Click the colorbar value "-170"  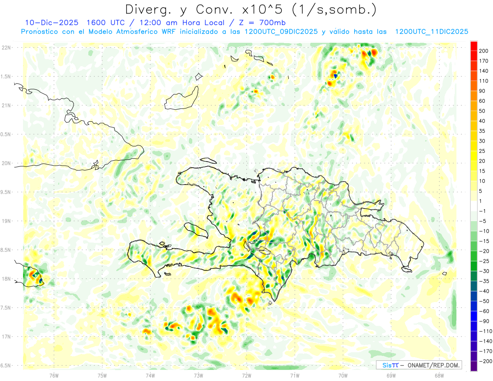pos(485,351)
